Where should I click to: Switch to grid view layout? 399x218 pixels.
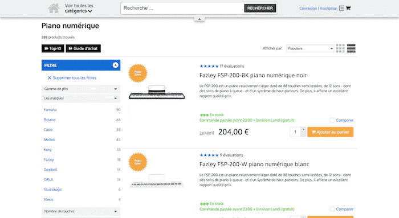(340, 48)
